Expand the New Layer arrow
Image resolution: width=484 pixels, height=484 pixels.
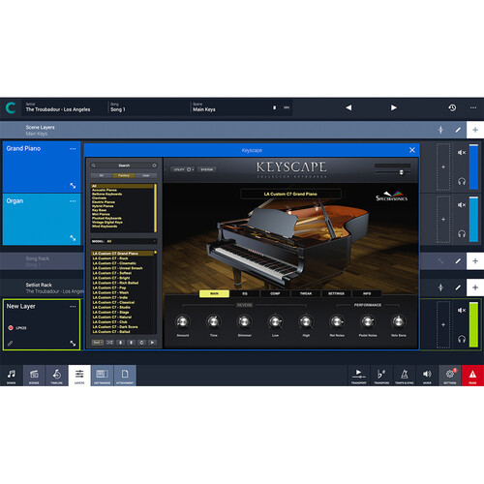pos(73,344)
